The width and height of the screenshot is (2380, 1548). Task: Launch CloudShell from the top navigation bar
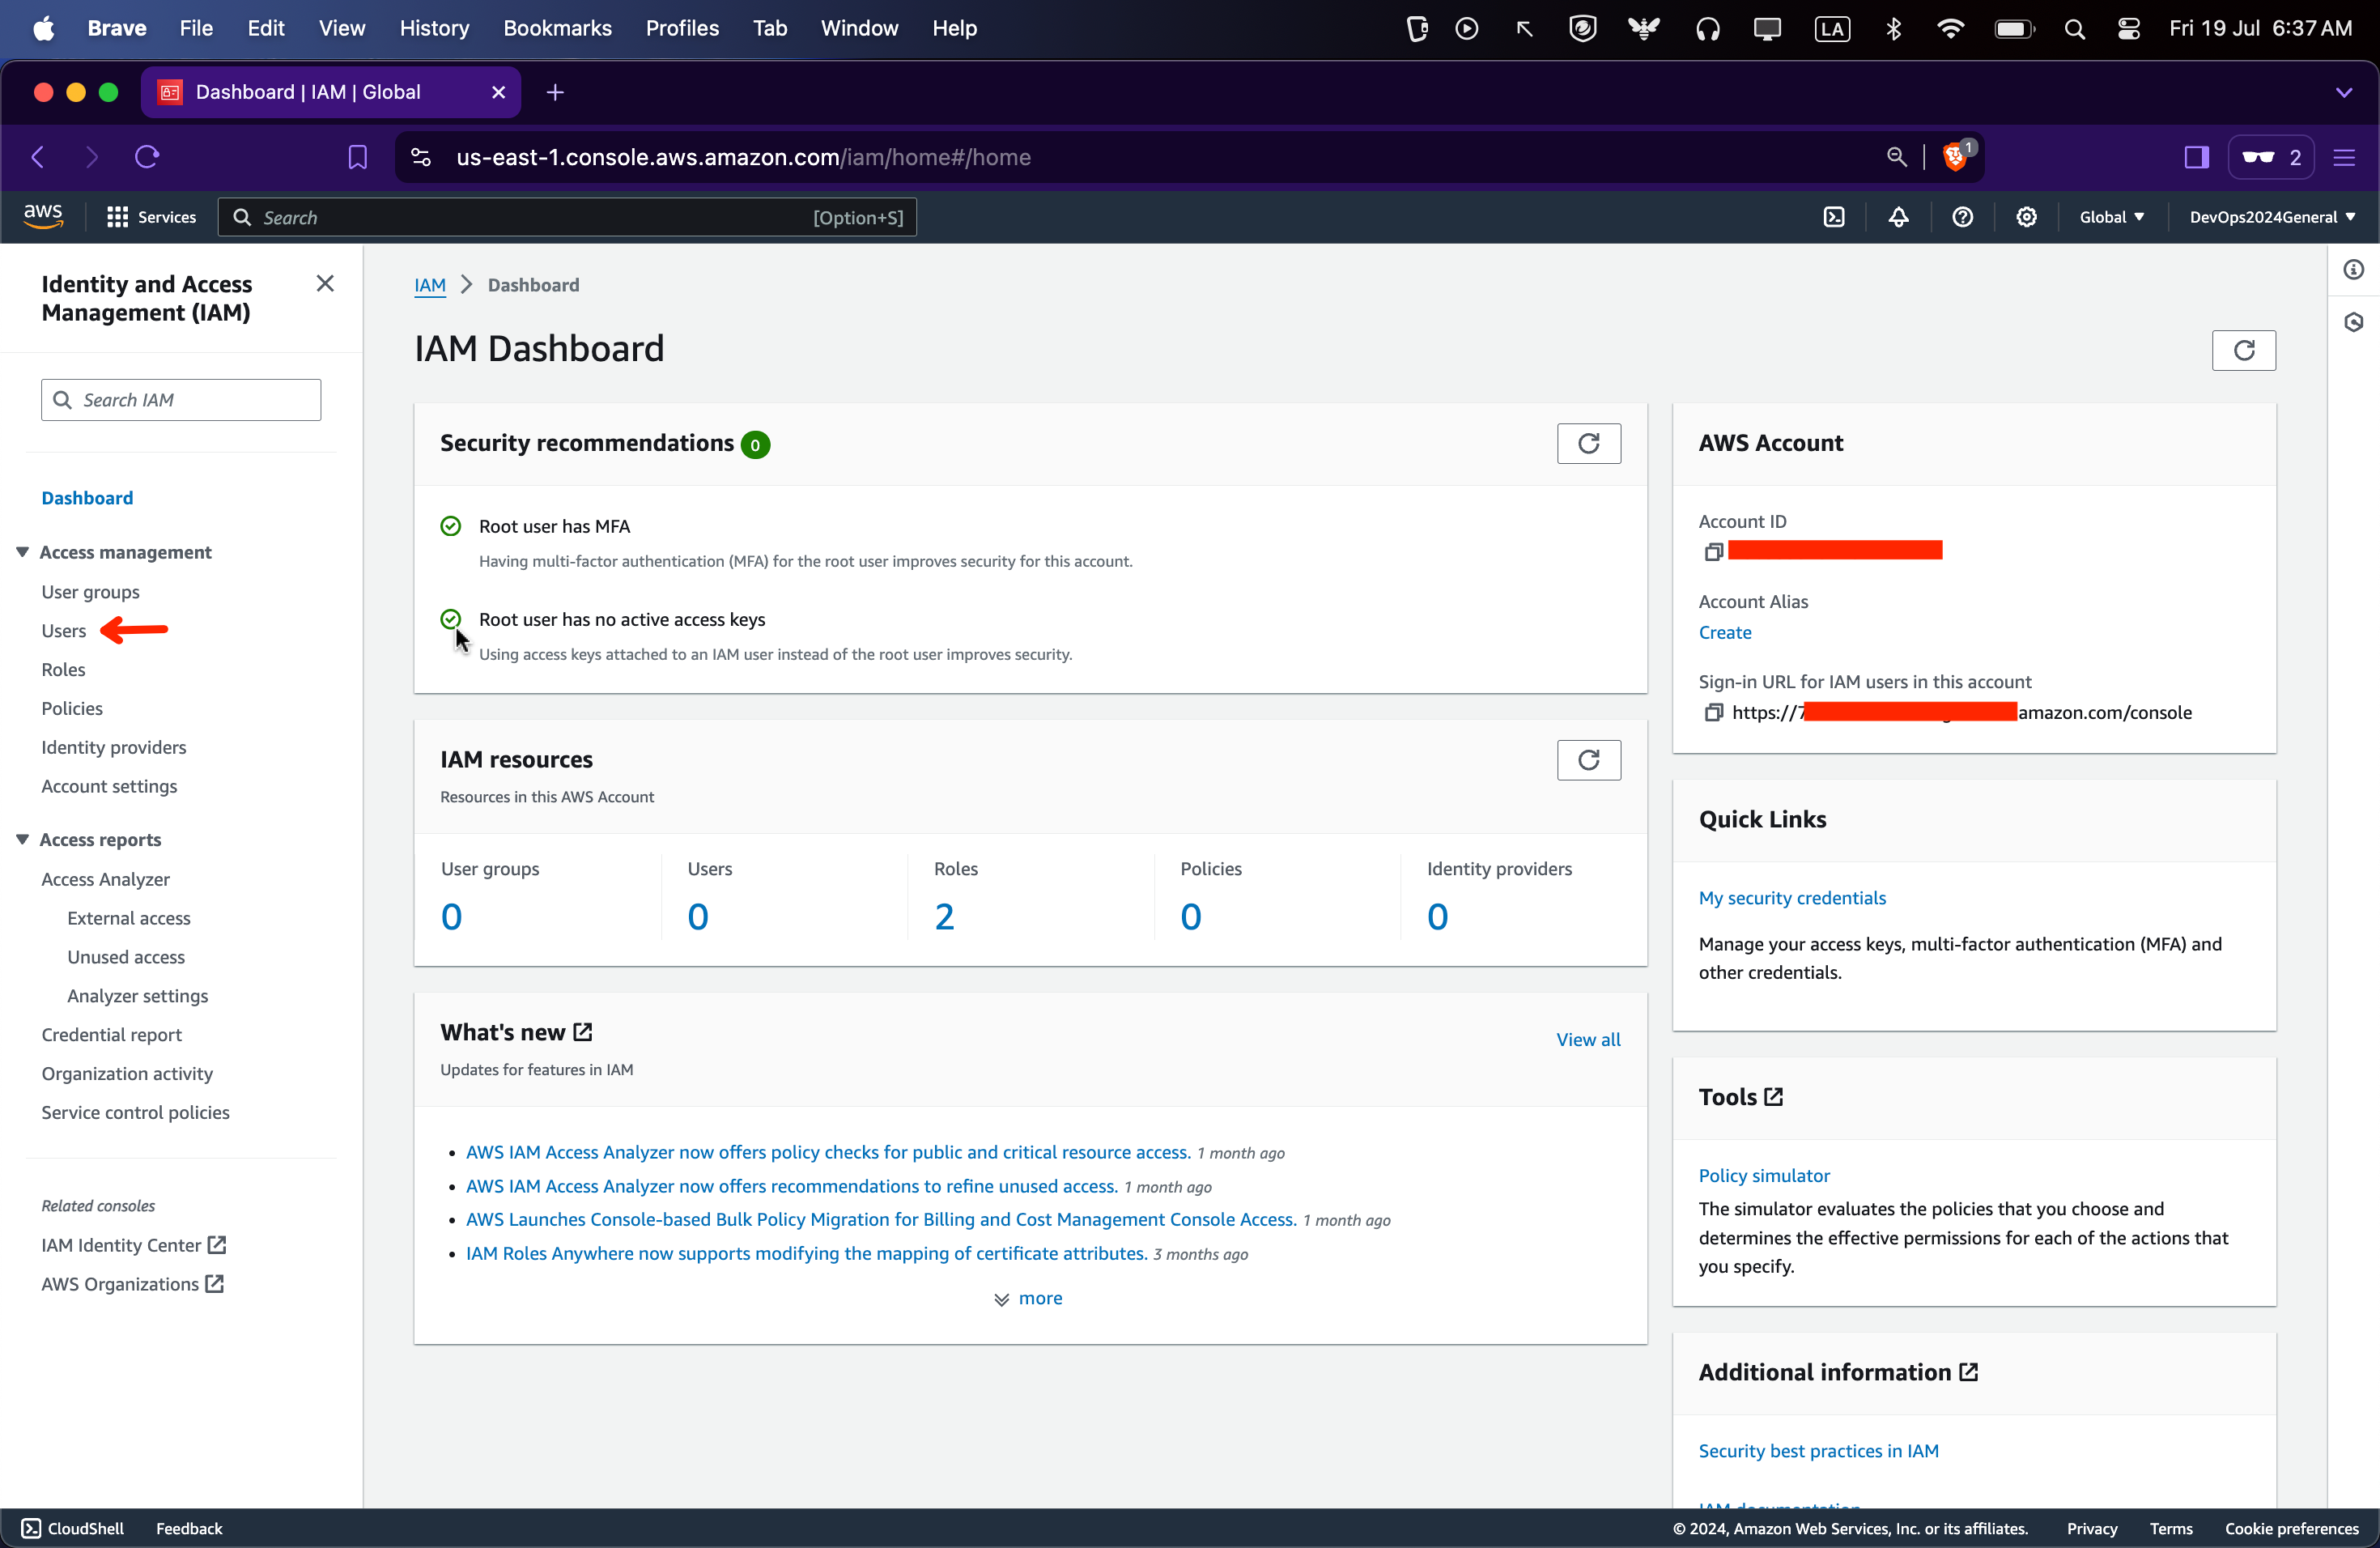click(1833, 217)
